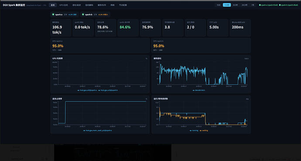
Task: Select the 6-hour time range option
Action: [236, 5]
